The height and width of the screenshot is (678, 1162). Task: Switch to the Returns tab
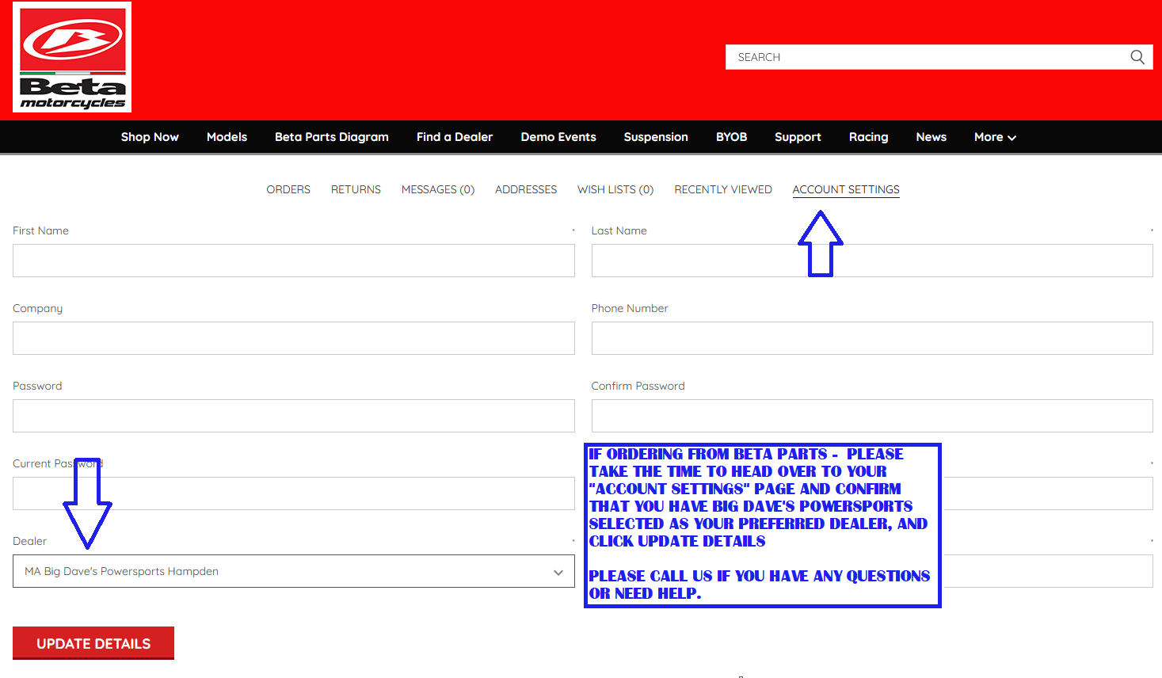click(356, 189)
